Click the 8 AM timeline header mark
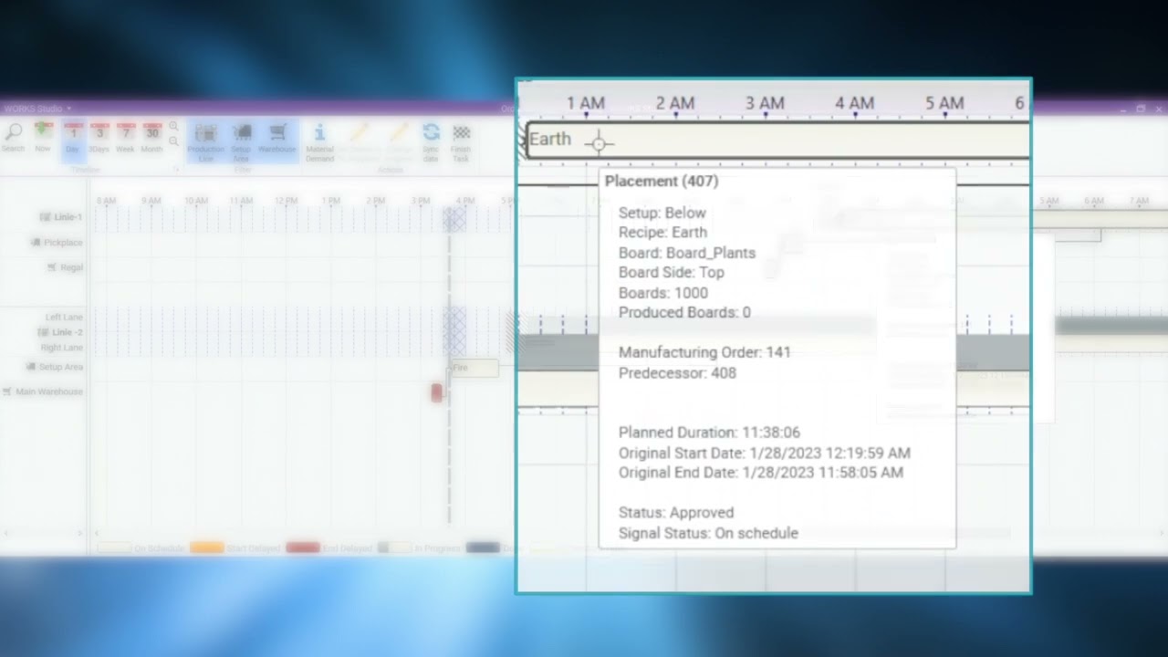 click(x=106, y=200)
